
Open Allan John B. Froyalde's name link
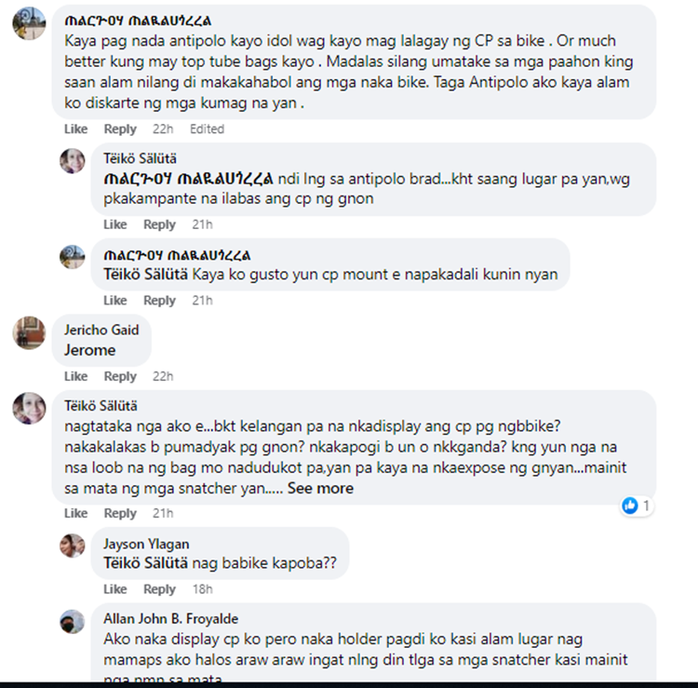click(x=171, y=618)
